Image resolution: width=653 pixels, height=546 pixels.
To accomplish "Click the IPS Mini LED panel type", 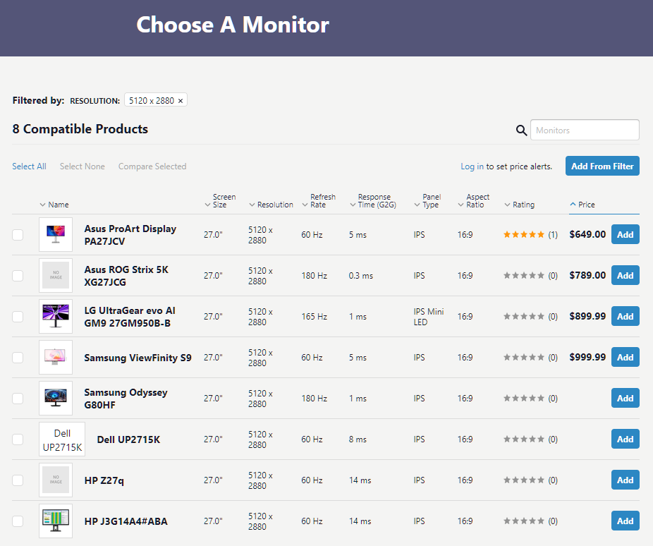I will coord(429,317).
